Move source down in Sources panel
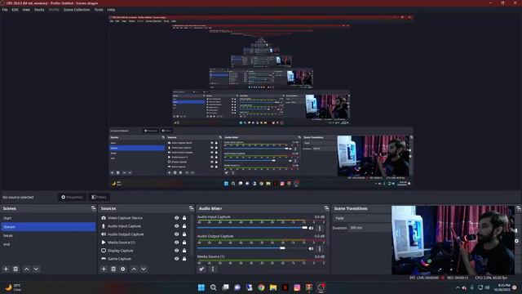This screenshot has height=294, width=522. 144,269
